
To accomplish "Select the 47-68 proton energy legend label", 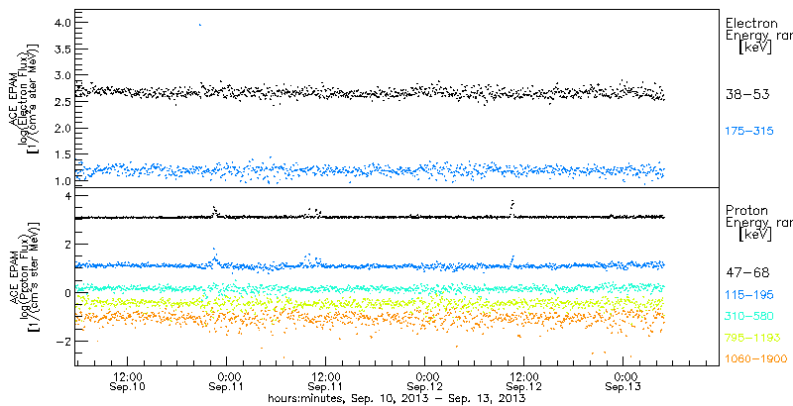I will pos(747,273).
